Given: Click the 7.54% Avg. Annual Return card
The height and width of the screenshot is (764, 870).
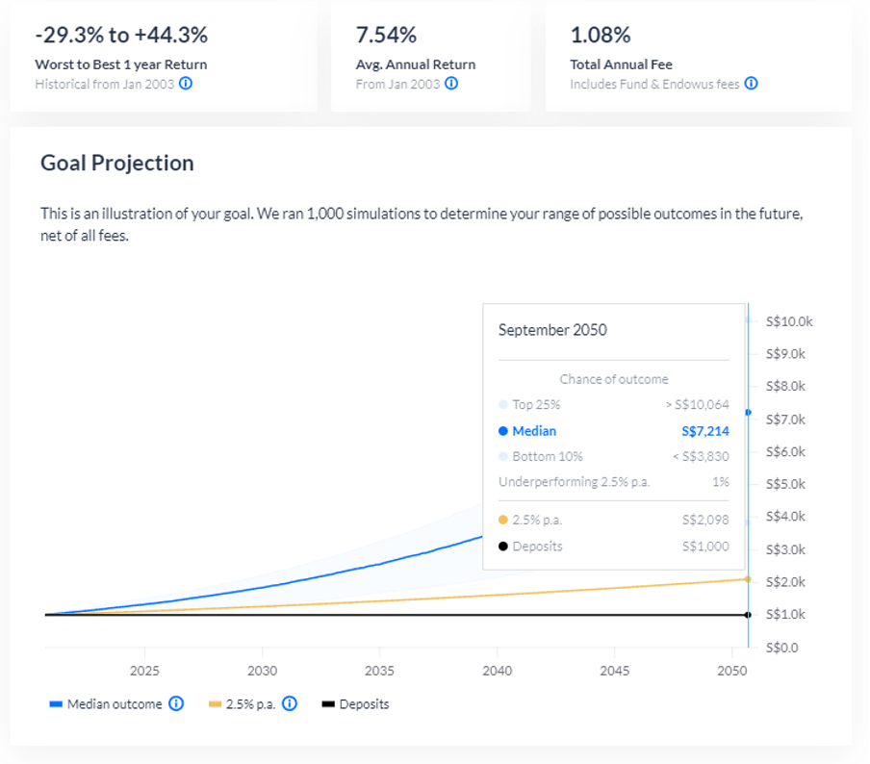Looking at the screenshot, I should [430, 56].
